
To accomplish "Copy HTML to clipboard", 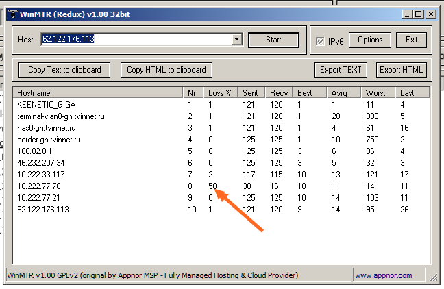I will coord(166,70).
